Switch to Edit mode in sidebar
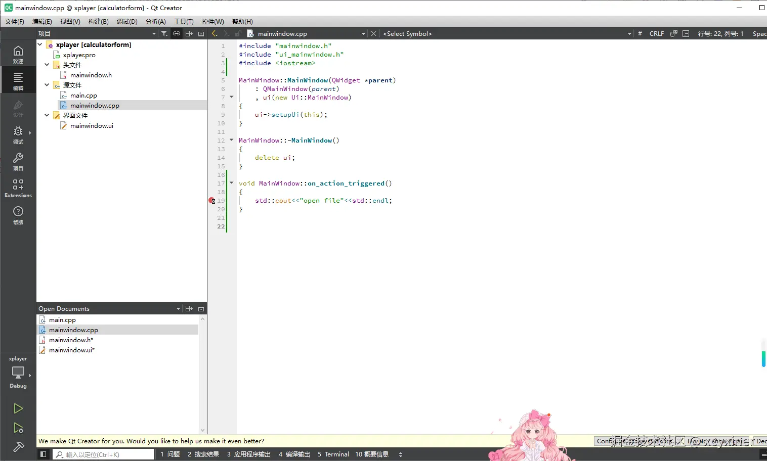Image resolution: width=767 pixels, height=461 pixels. tap(18, 80)
